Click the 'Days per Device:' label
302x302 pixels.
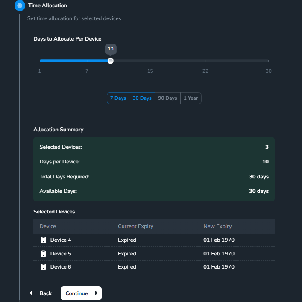[59, 162]
